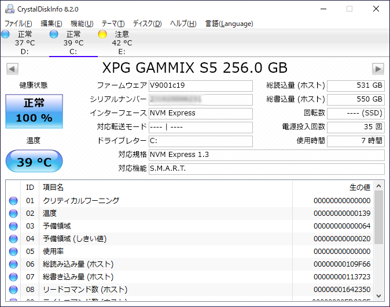Click status orb of ID 05 使用率 row

coord(13,252)
